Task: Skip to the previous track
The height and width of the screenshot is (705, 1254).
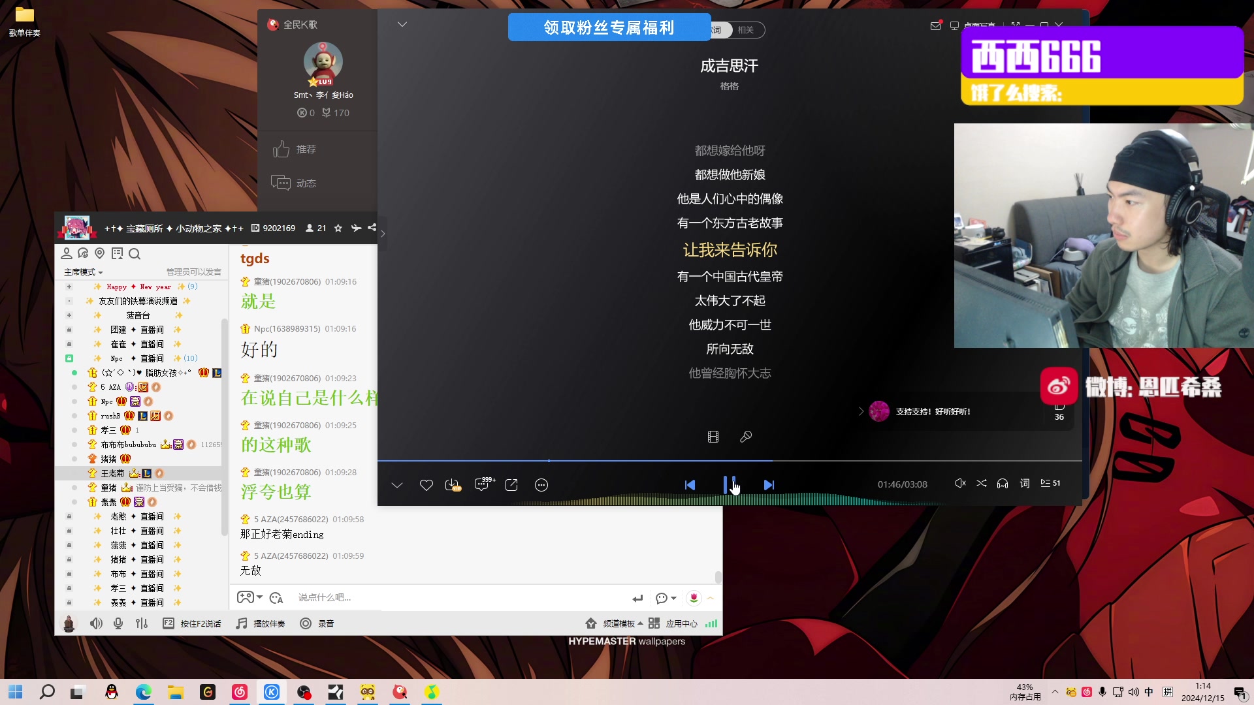Action: pyautogui.click(x=690, y=485)
